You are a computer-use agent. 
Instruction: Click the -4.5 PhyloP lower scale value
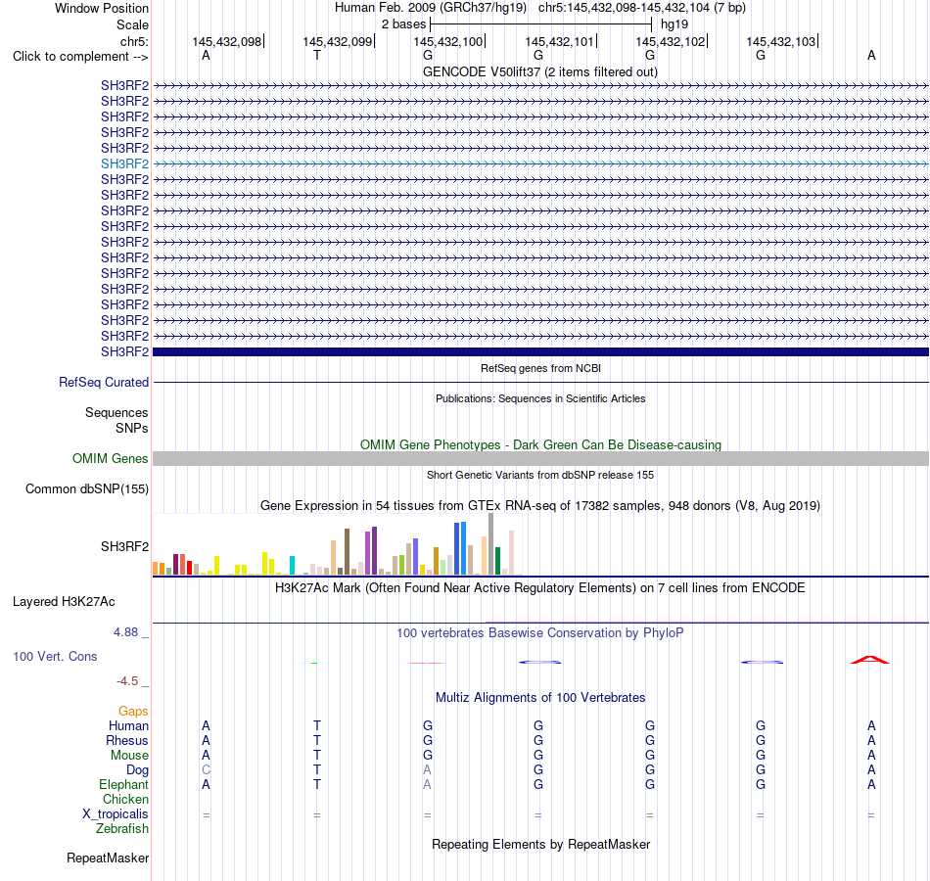pyautogui.click(x=127, y=681)
